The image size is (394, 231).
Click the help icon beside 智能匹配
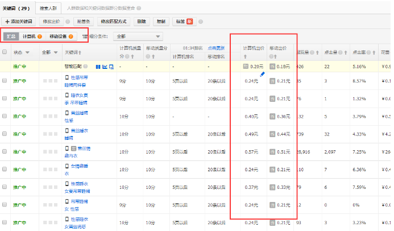(x=85, y=67)
